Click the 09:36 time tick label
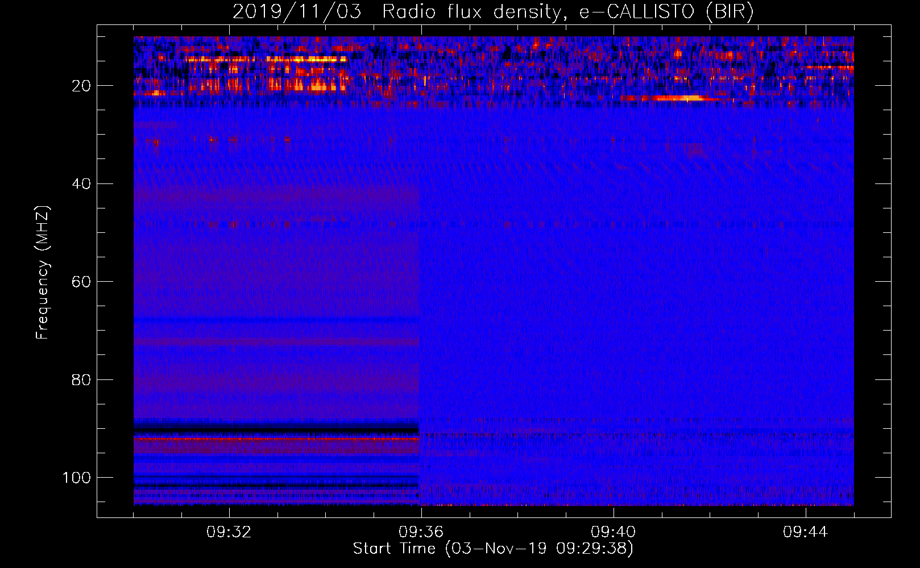Screen dimensions: 920x568 [421, 532]
